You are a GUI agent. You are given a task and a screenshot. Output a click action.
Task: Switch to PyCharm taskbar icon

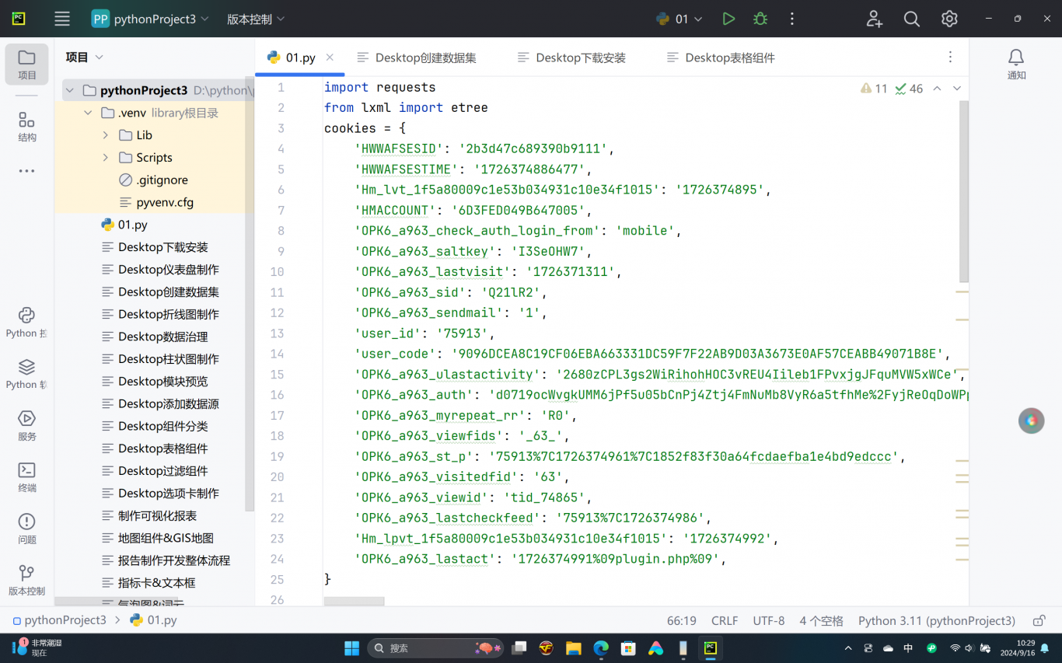coord(710,647)
